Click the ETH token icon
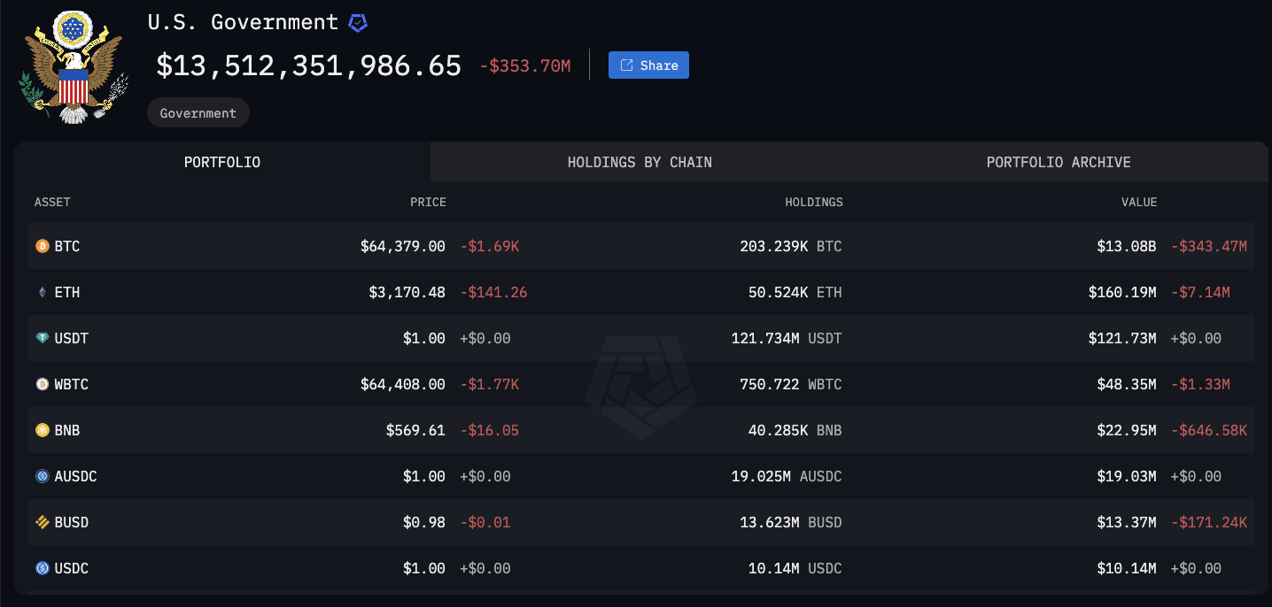 [42, 292]
